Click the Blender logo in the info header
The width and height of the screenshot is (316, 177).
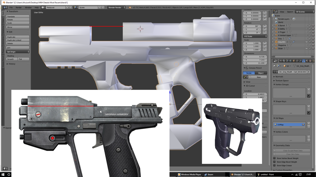130,7
